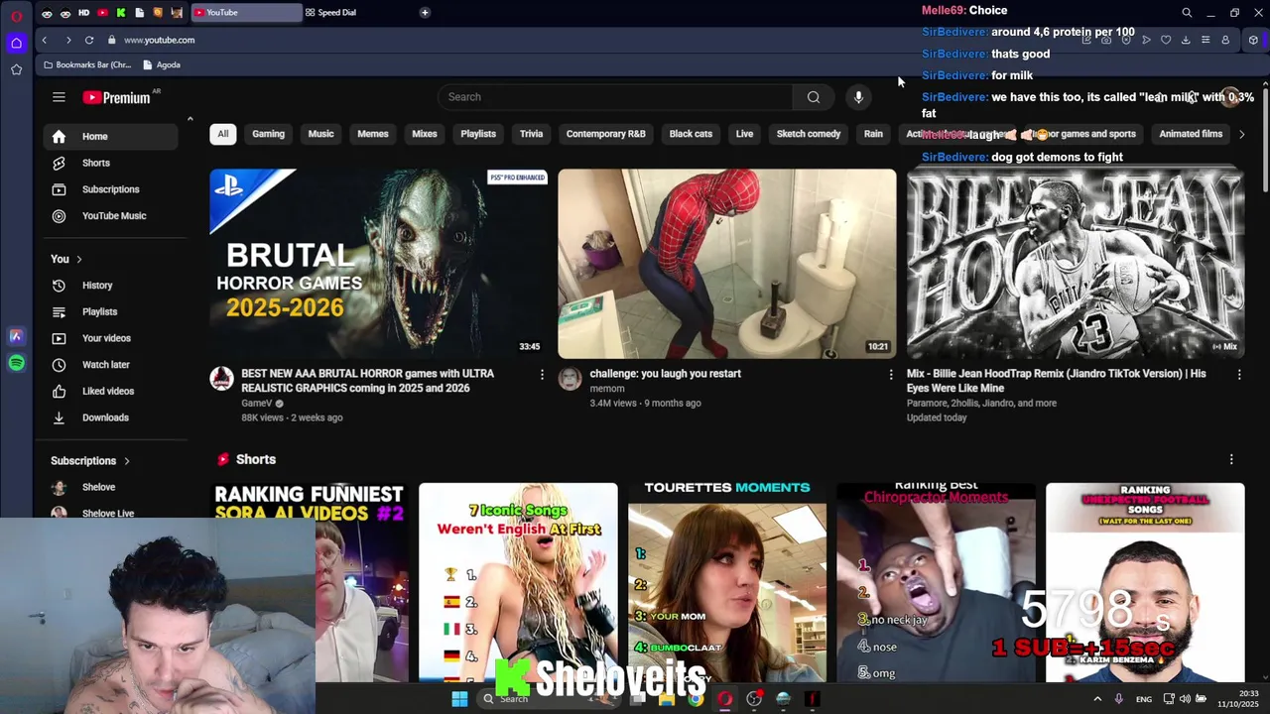Viewport: 1270px width, 714px height.
Task: Open Your videos in the sidebar
Action: (110, 338)
